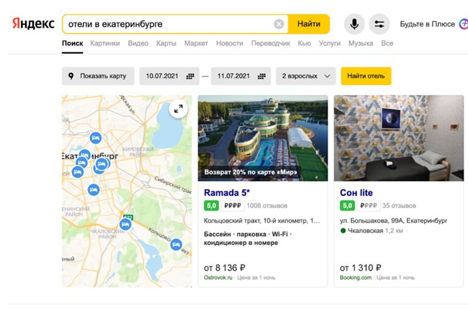Click the hotel pin near Кольцовский тракт

[176, 244]
